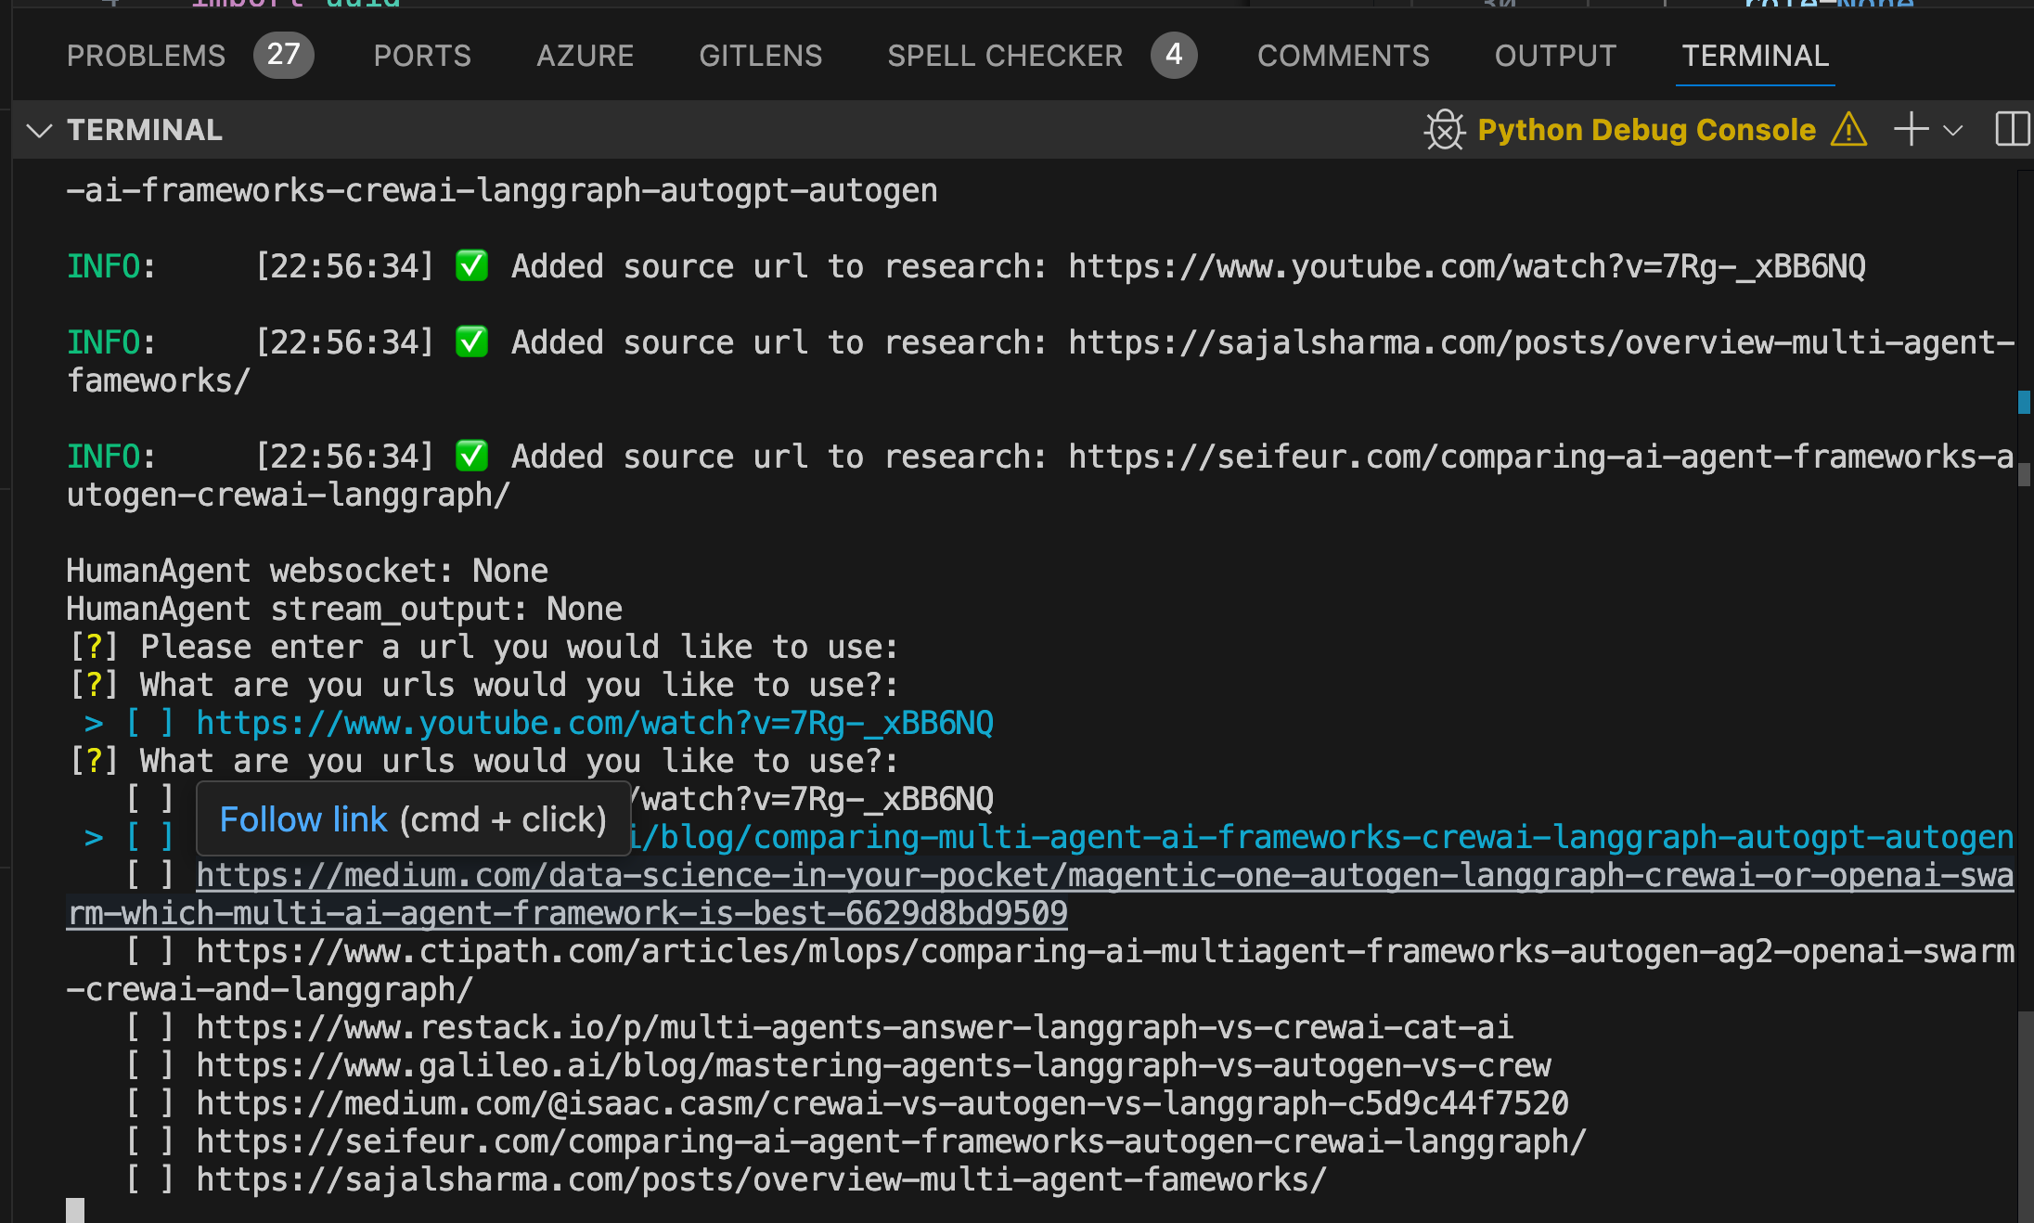Viewport: 2034px width, 1223px height.
Task: Click the highlighted youtube.com watch link
Action: tap(594, 723)
